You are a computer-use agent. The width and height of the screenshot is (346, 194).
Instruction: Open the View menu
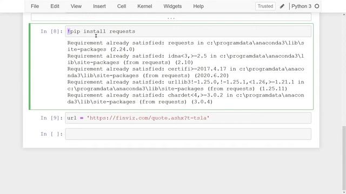click(x=76, y=6)
